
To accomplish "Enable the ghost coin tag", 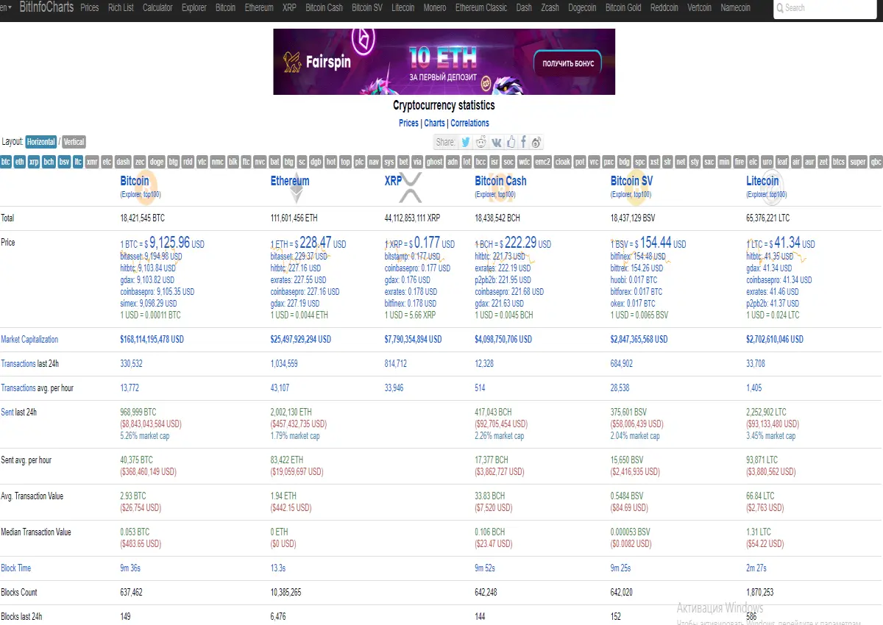I will coord(434,162).
